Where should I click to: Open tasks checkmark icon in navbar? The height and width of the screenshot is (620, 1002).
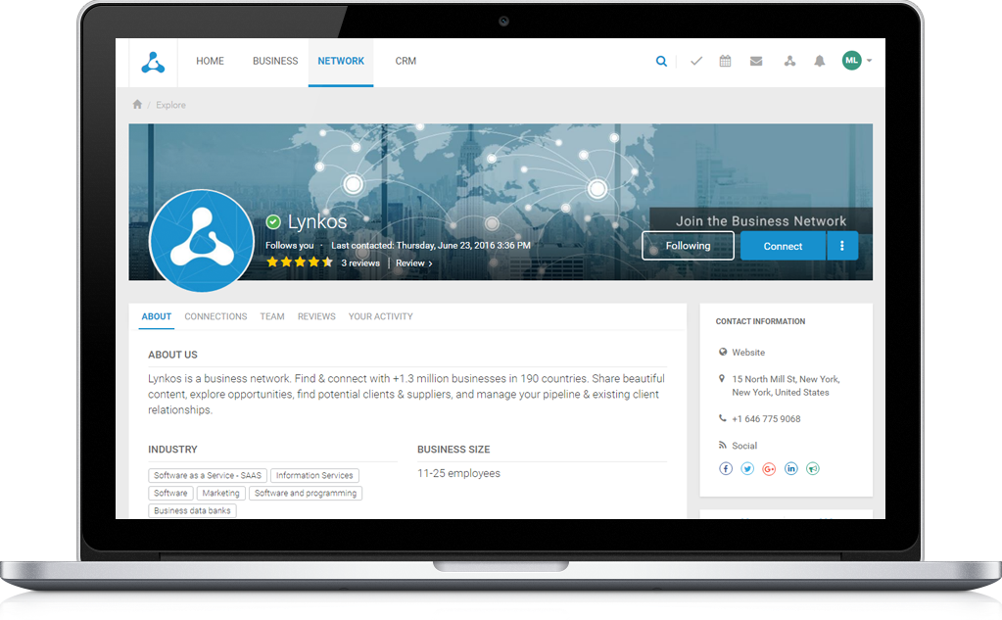point(696,62)
